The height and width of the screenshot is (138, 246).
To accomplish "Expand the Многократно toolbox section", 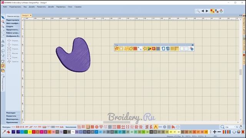I will 13,119.
